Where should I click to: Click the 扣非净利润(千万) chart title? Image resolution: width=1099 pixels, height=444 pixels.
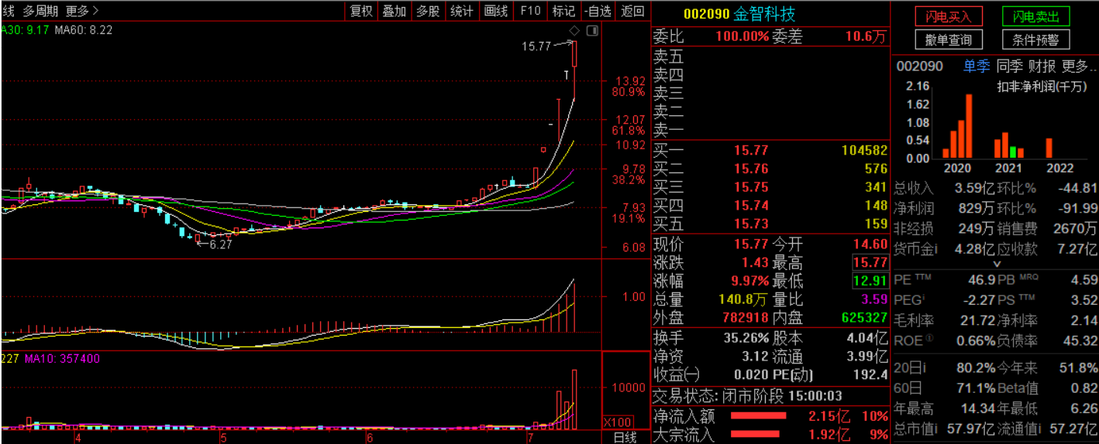pos(1042,87)
